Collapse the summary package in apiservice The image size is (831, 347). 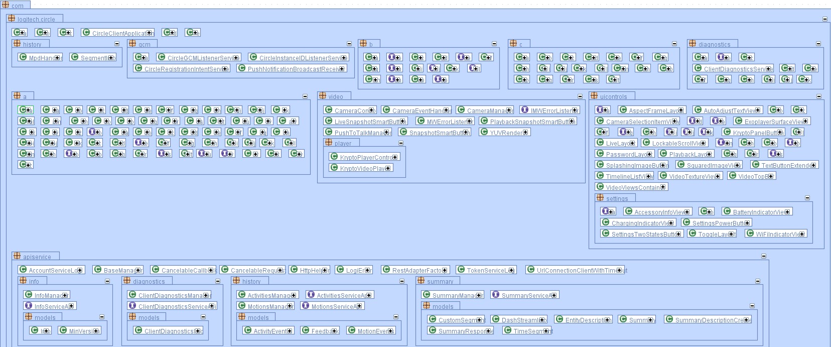pyautogui.click(x=758, y=281)
